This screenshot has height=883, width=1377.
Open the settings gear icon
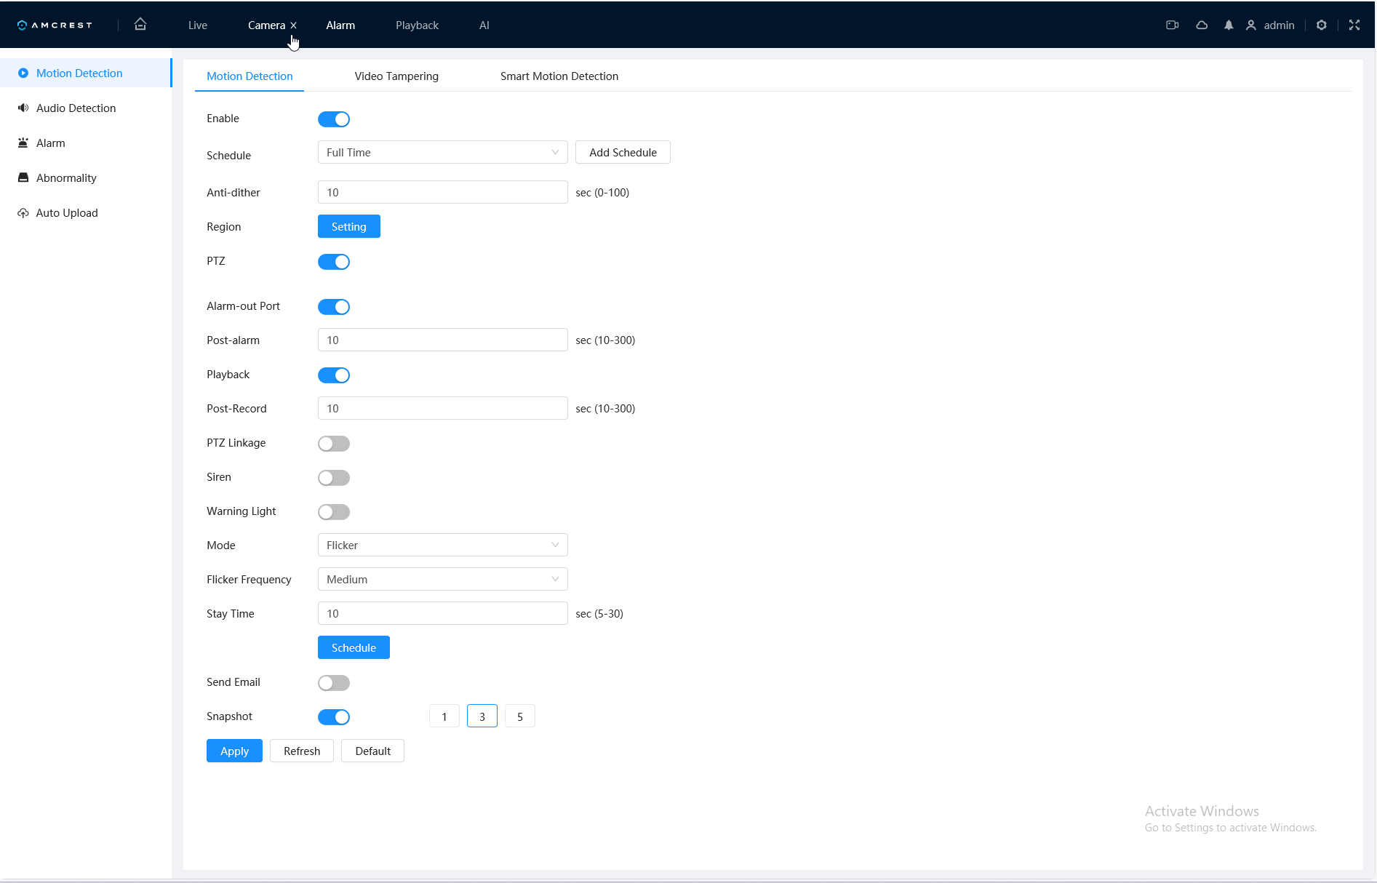[x=1322, y=25]
